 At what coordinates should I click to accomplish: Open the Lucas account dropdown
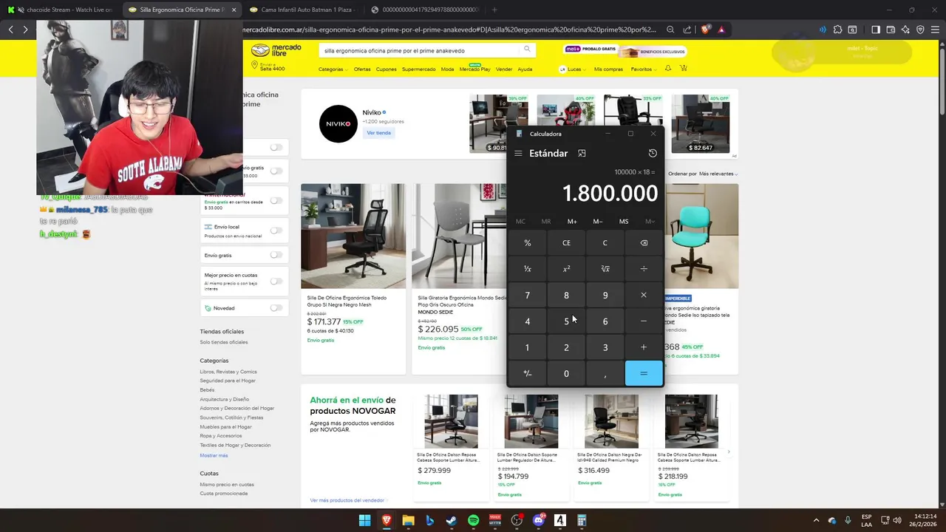574,69
